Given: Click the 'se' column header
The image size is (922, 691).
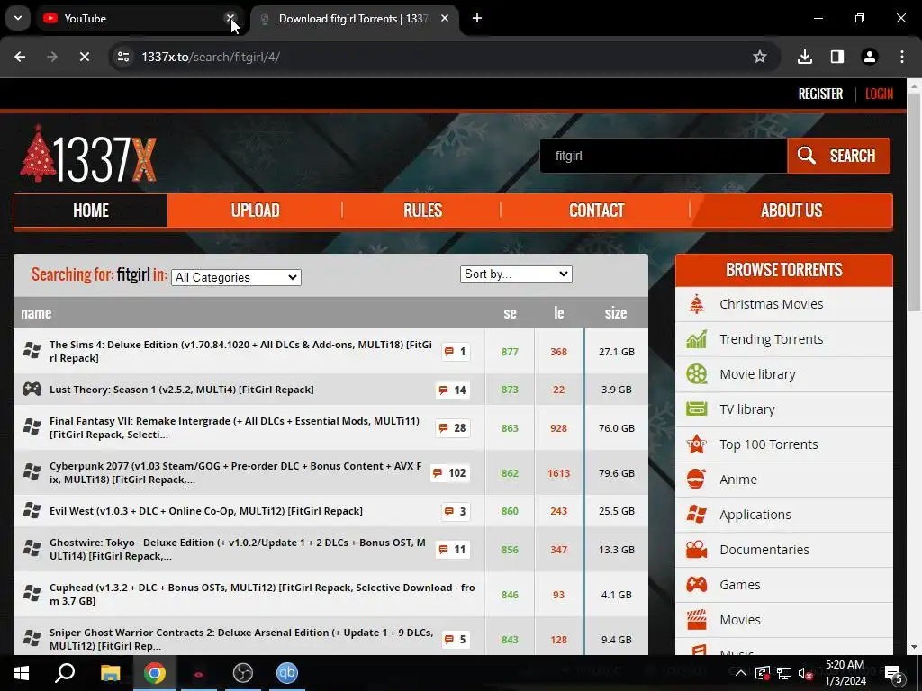Looking at the screenshot, I should (510, 313).
